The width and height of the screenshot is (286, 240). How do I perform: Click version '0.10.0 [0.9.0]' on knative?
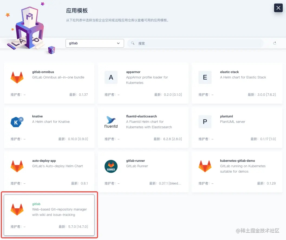(x=78, y=139)
